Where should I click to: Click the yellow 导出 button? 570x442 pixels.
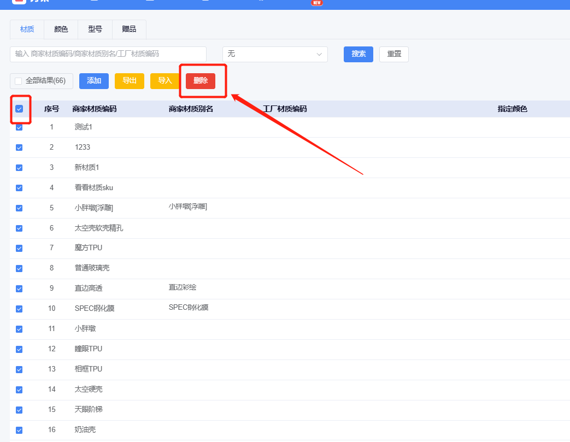tap(130, 81)
